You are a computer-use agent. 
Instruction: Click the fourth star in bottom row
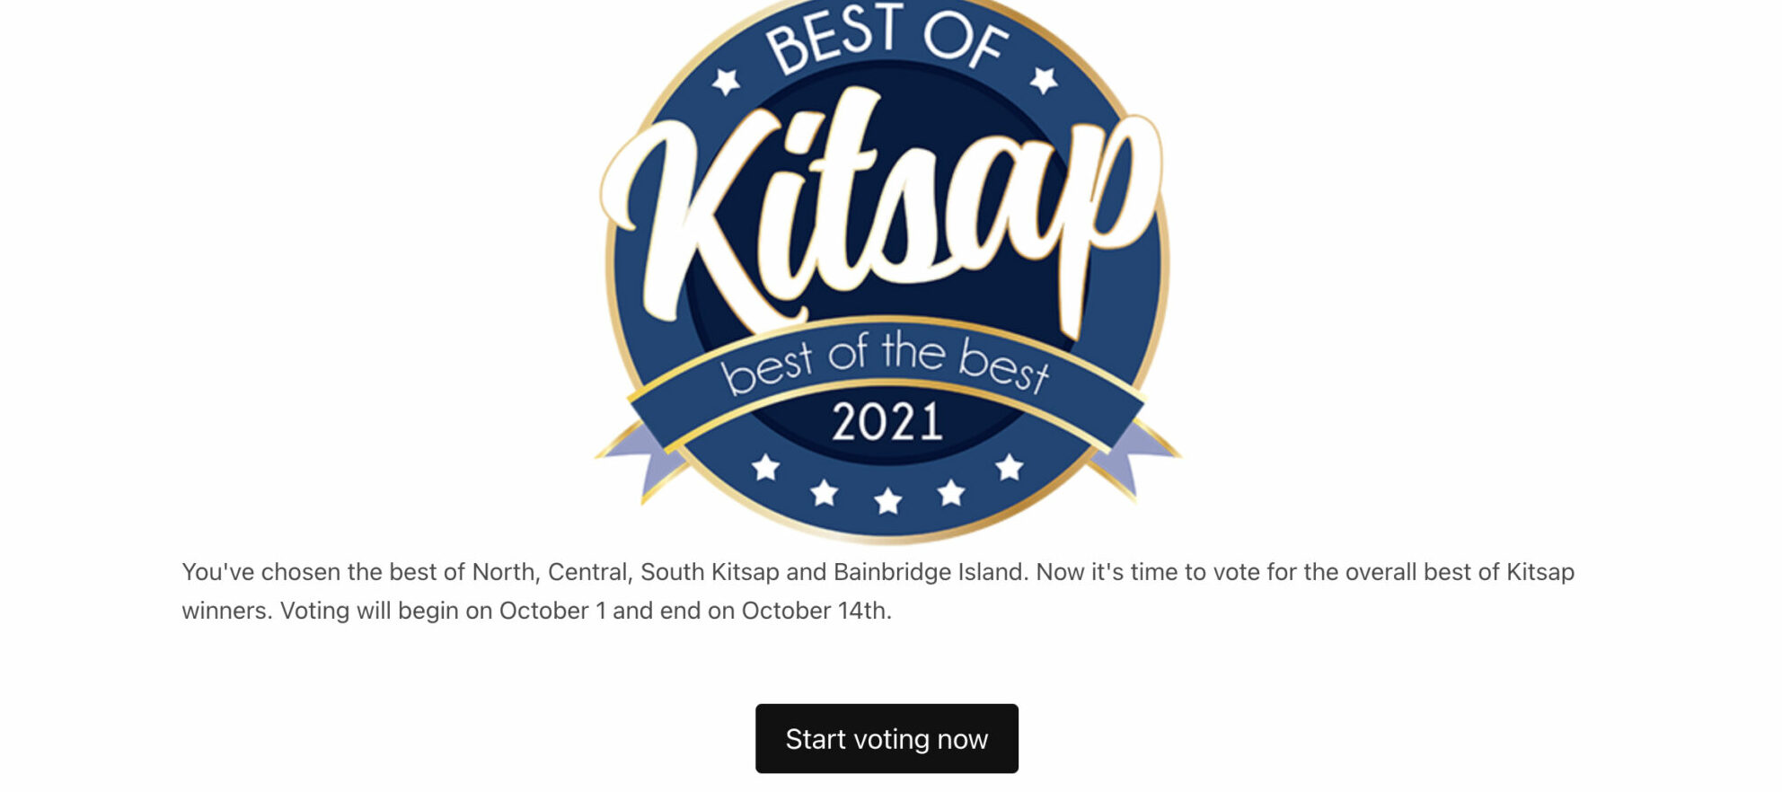951,492
